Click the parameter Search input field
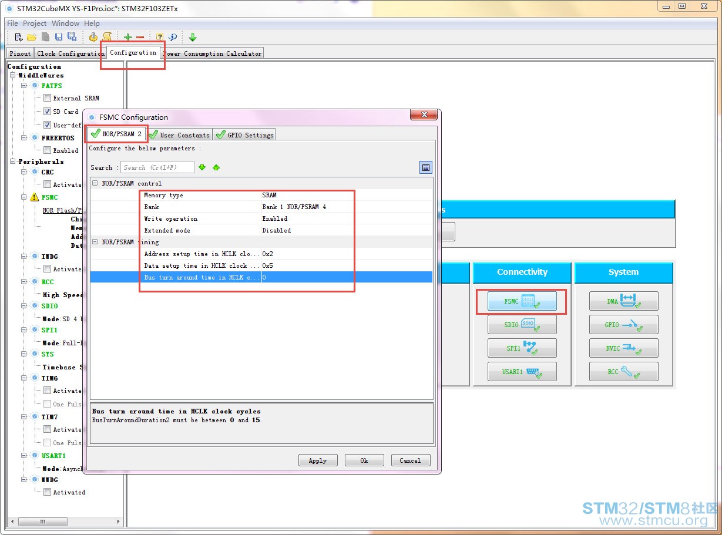The width and height of the screenshot is (722, 535). pos(157,167)
